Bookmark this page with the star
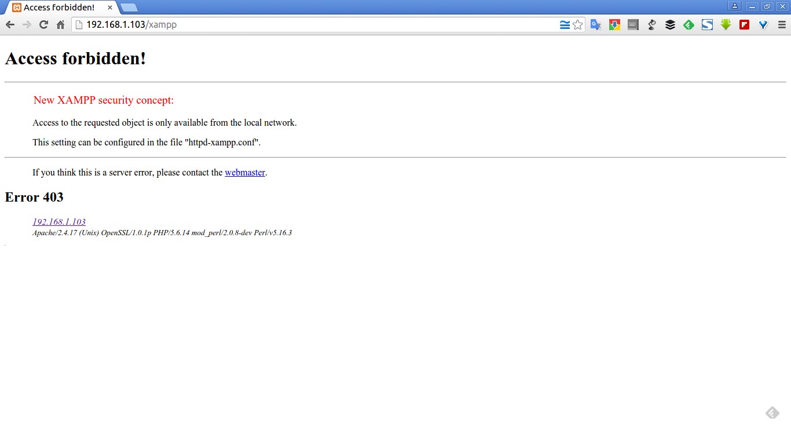 (577, 25)
